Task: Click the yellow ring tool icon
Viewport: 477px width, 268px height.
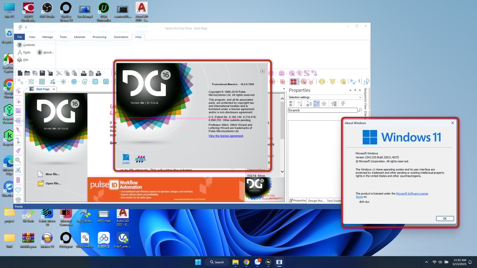Action: [322, 82]
